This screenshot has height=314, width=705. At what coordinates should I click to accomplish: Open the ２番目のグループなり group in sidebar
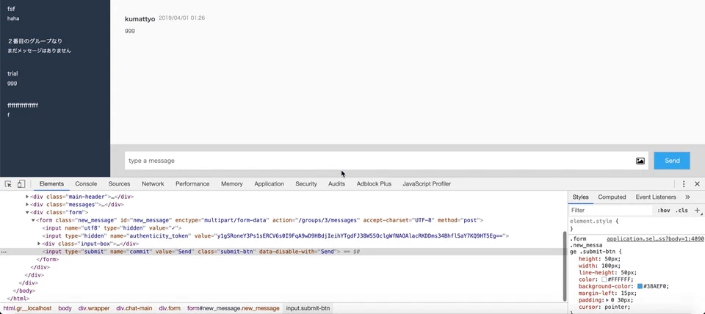[x=35, y=41]
